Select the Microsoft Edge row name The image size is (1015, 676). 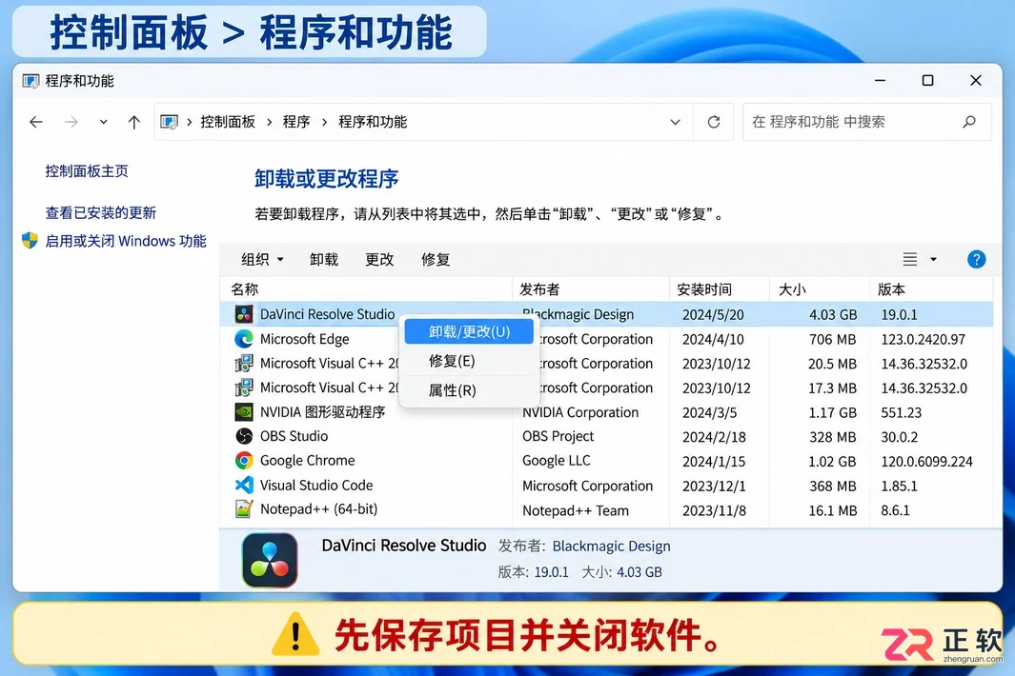click(304, 339)
